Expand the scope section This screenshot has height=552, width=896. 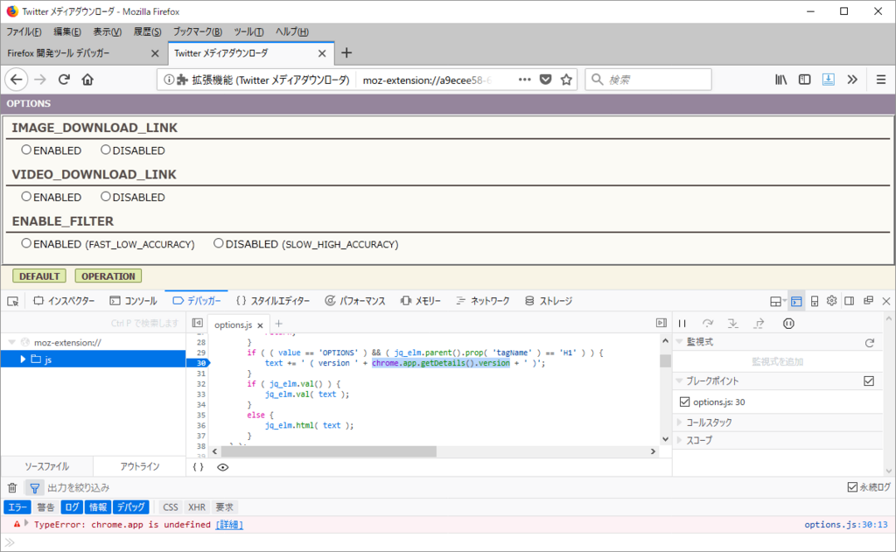(679, 440)
